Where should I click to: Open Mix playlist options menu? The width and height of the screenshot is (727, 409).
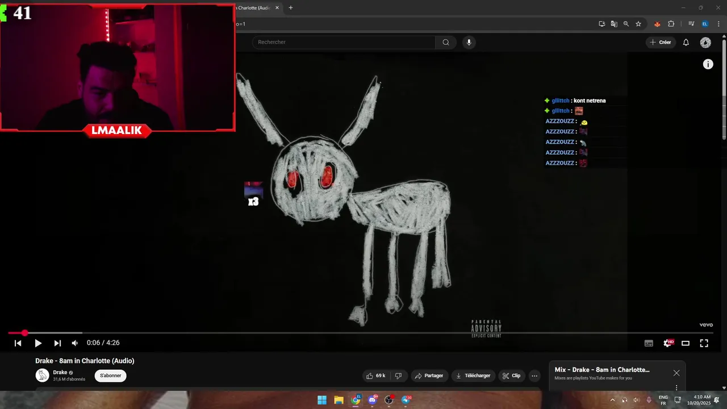click(x=676, y=387)
